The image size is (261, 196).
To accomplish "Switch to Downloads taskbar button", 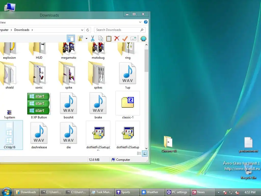I will tap(27, 192).
